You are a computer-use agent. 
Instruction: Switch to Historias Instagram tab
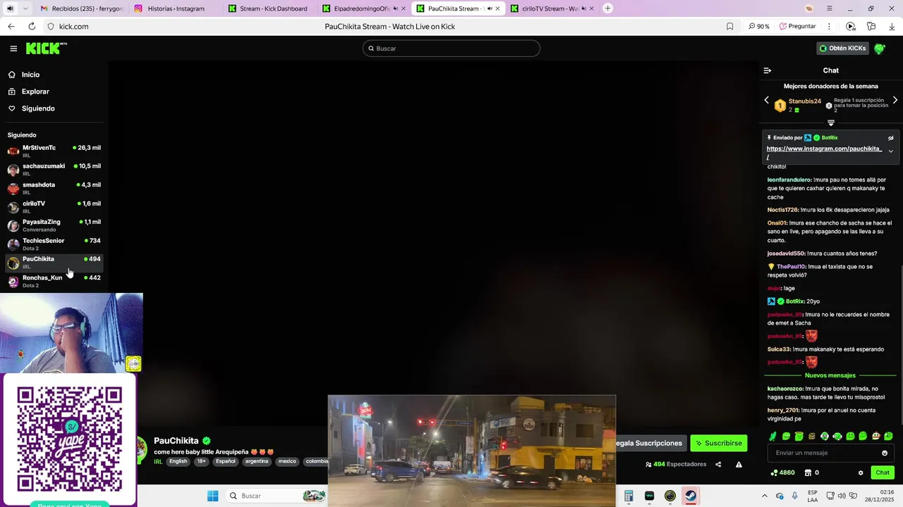point(175,8)
